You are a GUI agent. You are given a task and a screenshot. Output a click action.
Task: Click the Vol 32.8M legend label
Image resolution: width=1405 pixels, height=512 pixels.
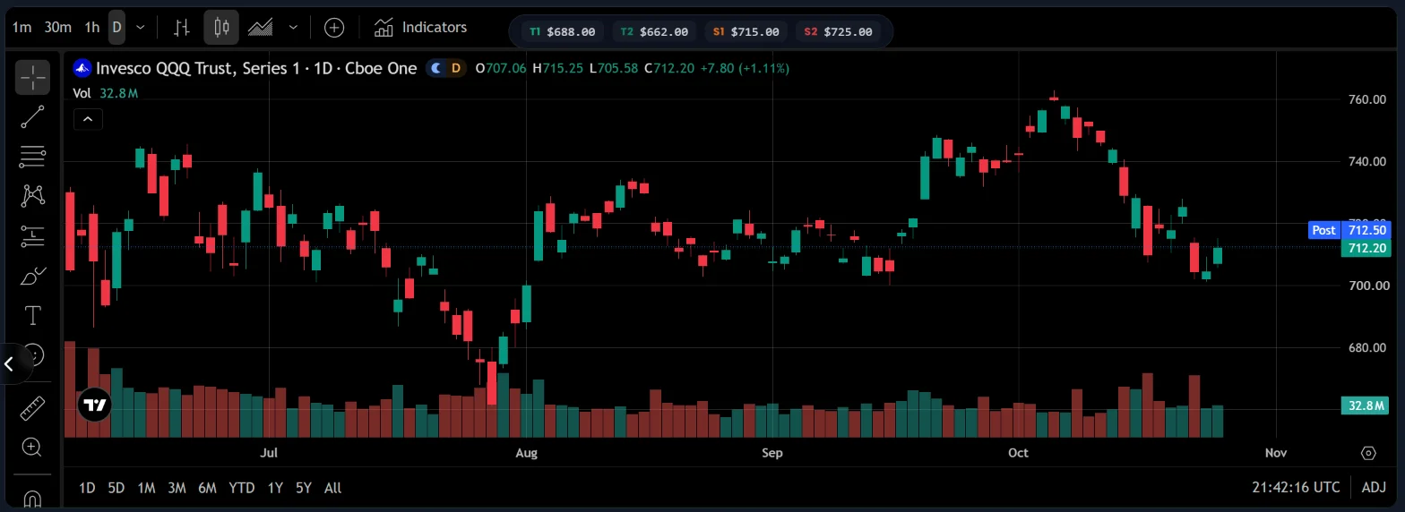(x=106, y=93)
